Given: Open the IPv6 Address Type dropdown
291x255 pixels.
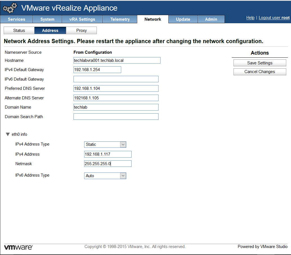Looking at the screenshot, I should [105, 176].
